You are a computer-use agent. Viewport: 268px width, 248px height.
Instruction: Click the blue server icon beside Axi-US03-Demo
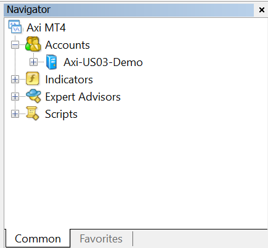tap(51, 62)
